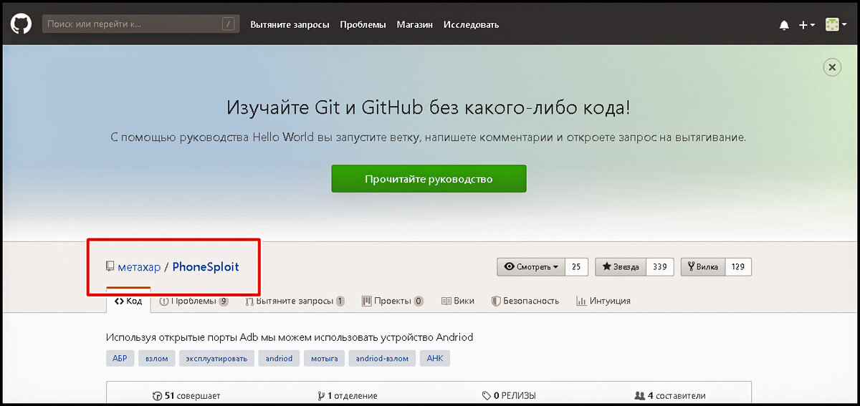The width and height of the screenshot is (860, 406).
Task: Open the 'PhoneSploit' repository link
Action: (206, 266)
